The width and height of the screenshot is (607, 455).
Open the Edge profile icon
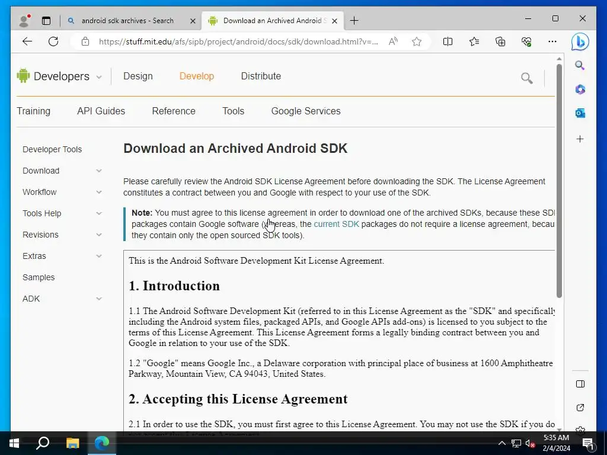[x=24, y=21]
